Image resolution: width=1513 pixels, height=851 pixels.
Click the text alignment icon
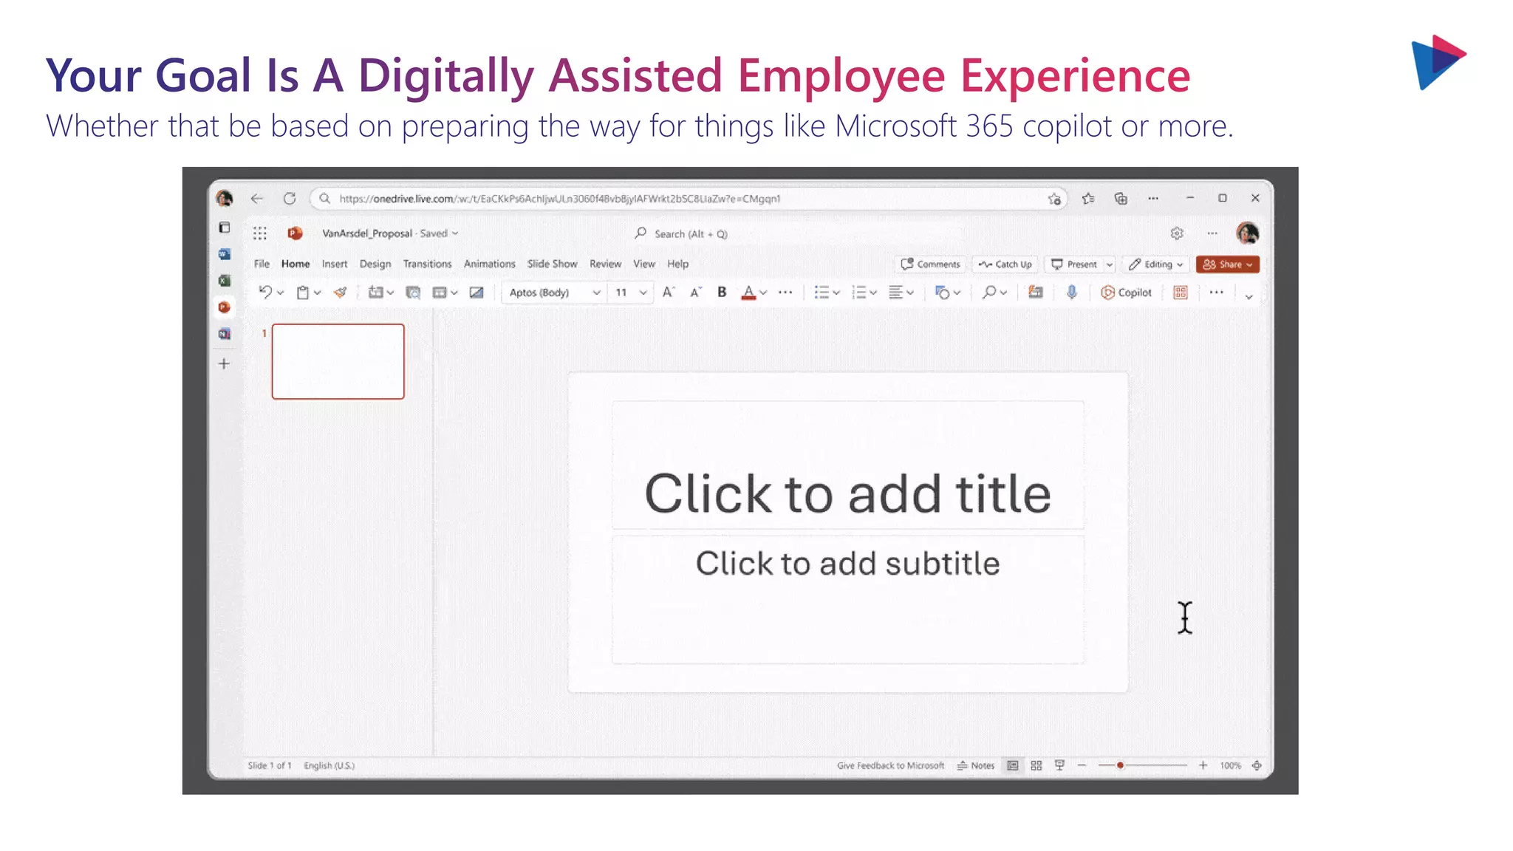895,293
